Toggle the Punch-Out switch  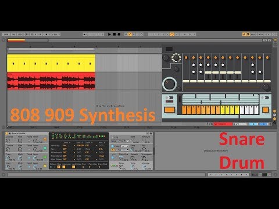click(177, 34)
